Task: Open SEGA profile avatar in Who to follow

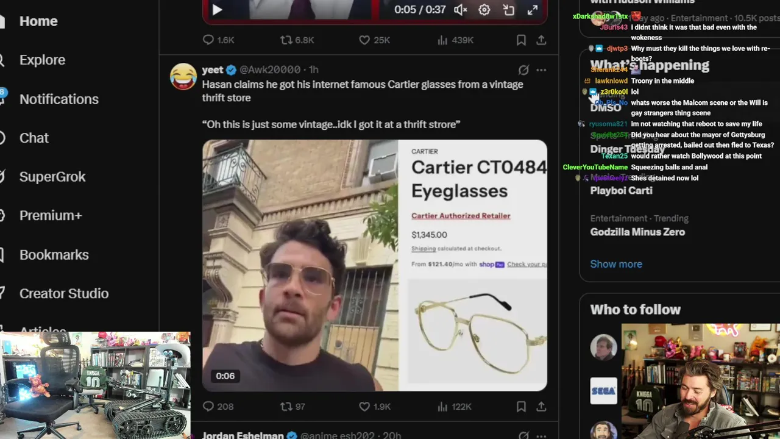Action: pyautogui.click(x=603, y=391)
